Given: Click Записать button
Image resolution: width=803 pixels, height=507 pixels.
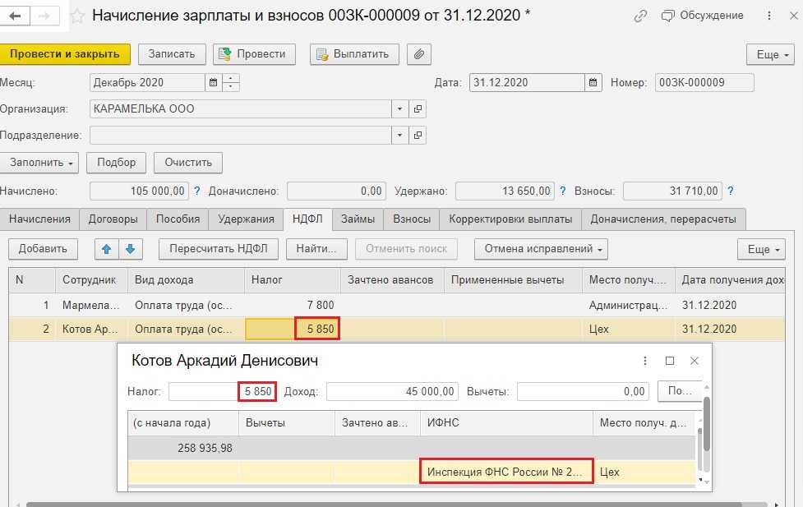Looking at the screenshot, I should (172, 54).
